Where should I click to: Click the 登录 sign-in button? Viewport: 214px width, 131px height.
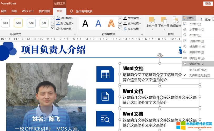208,3
